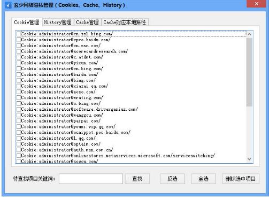The height and width of the screenshot is (198, 269).
Task: Select the xiazai.qq.com cookie entry text
Action: click(x=65, y=86)
